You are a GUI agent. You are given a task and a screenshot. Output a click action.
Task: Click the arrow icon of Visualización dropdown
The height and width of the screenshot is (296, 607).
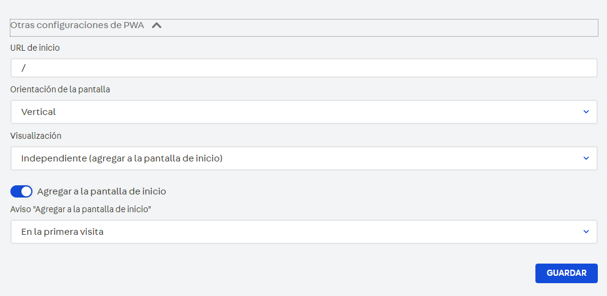586,158
